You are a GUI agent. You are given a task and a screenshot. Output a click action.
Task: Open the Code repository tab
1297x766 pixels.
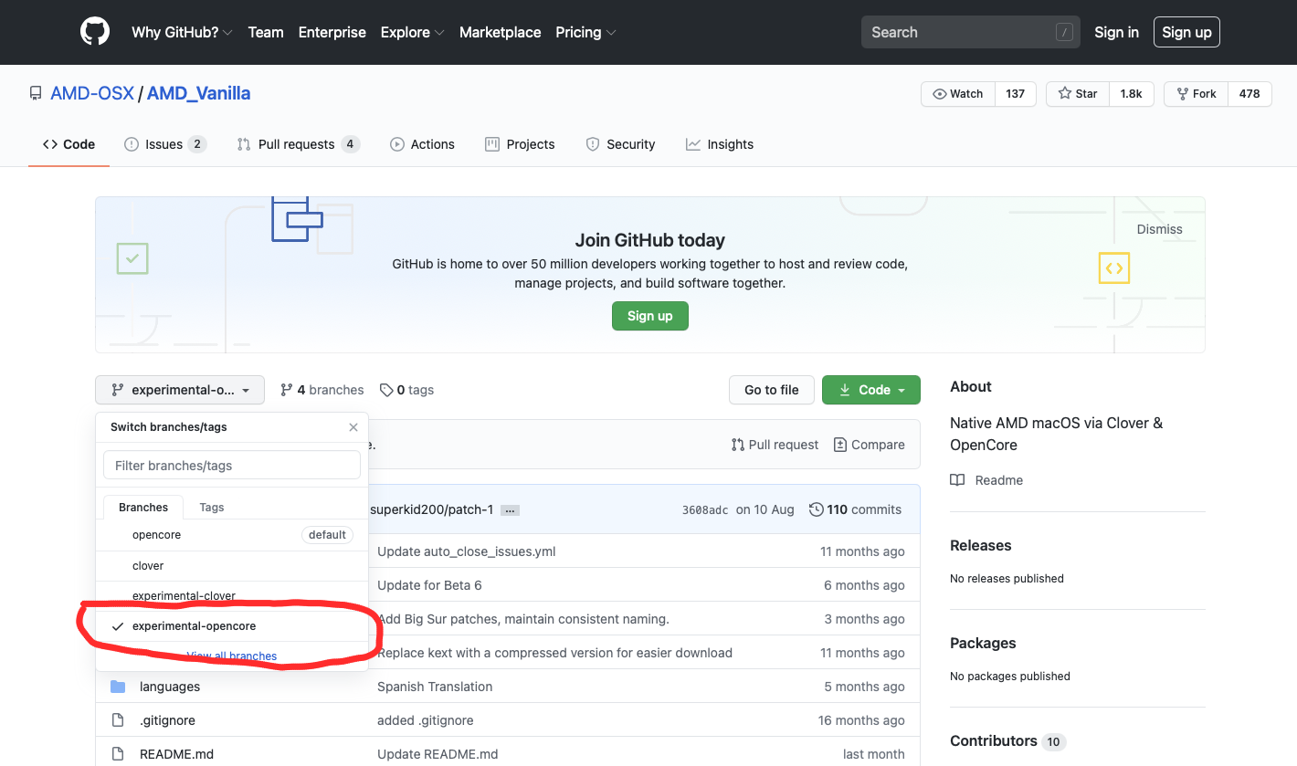click(x=69, y=144)
